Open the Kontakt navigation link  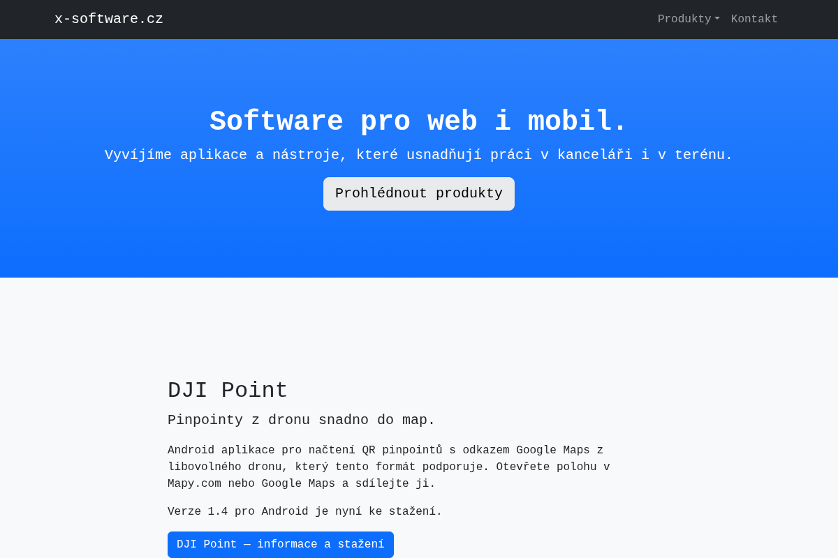coord(754,20)
